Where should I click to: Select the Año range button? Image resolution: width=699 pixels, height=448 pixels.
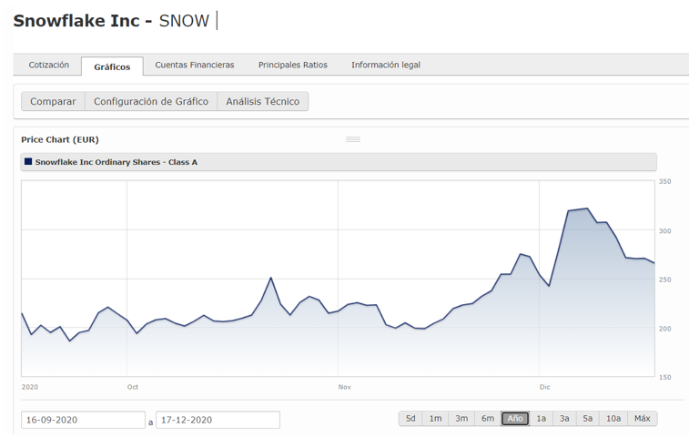514,419
